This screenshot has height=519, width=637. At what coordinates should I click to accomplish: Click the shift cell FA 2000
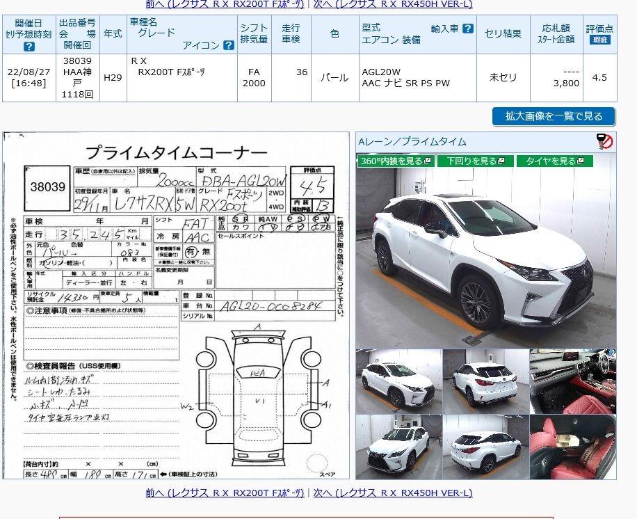click(x=254, y=78)
